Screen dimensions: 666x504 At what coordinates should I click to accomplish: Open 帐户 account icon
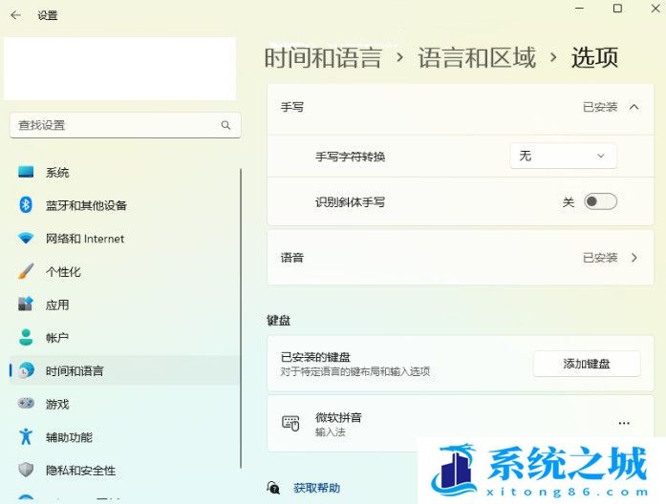26,338
